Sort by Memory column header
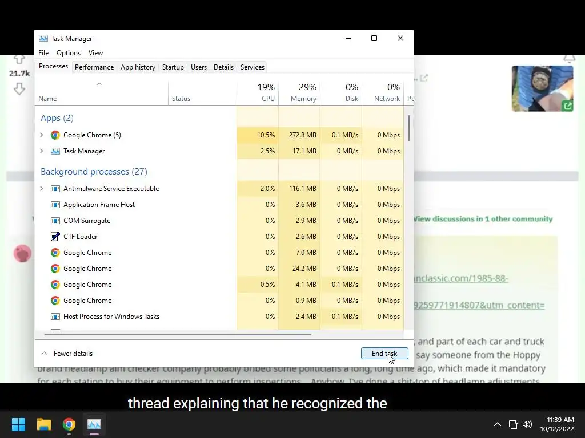The image size is (585, 438). 299,92
